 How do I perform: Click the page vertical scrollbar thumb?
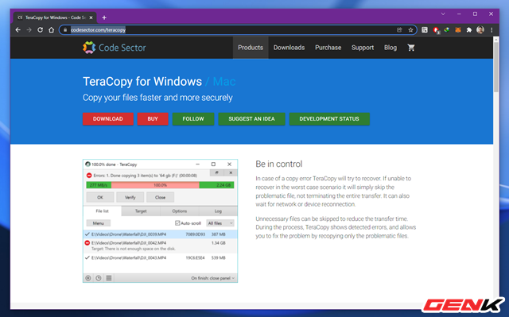tap(495, 67)
